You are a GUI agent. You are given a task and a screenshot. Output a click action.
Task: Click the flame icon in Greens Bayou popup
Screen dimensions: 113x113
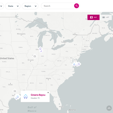click(x=25, y=96)
